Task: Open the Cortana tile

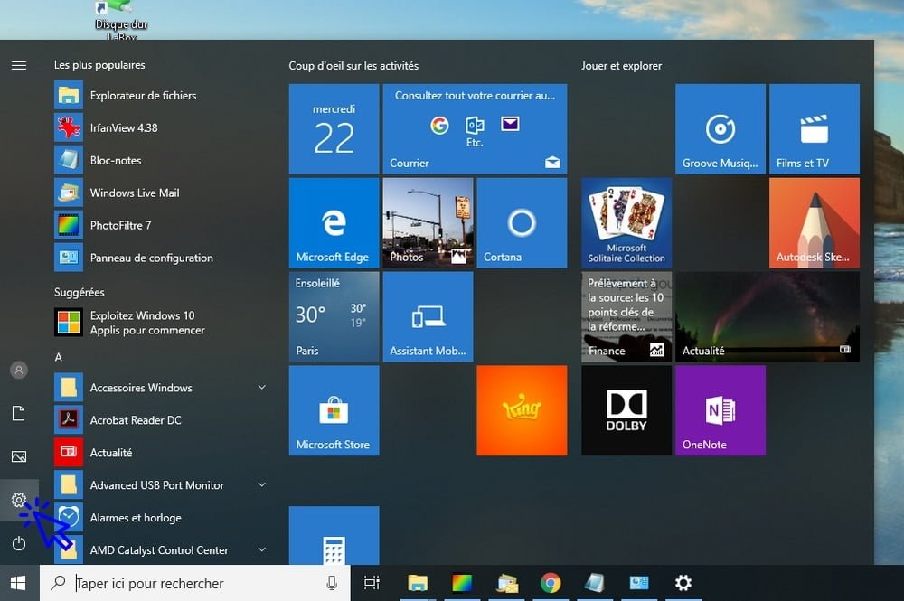Action: click(x=522, y=223)
